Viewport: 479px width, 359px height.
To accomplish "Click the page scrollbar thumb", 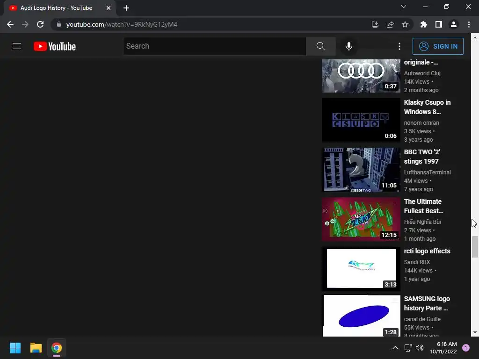I will coord(475,247).
